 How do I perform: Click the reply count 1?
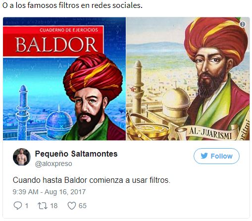click(26, 206)
